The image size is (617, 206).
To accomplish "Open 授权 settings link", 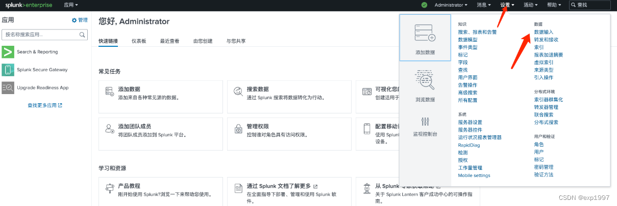I will pyautogui.click(x=463, y=160).
